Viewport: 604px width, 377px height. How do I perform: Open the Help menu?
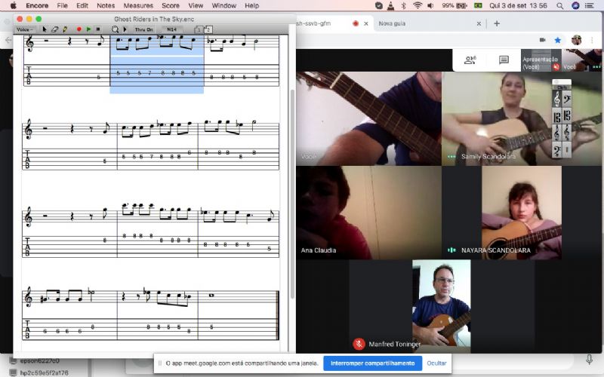pos(252,5)
